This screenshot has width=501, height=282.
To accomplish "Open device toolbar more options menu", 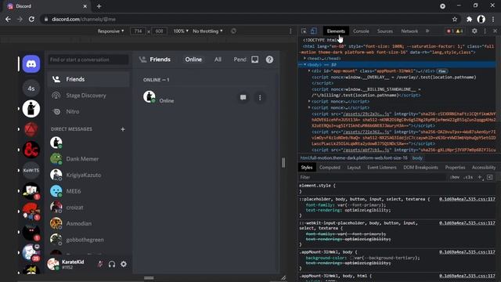I will [290, 31].
